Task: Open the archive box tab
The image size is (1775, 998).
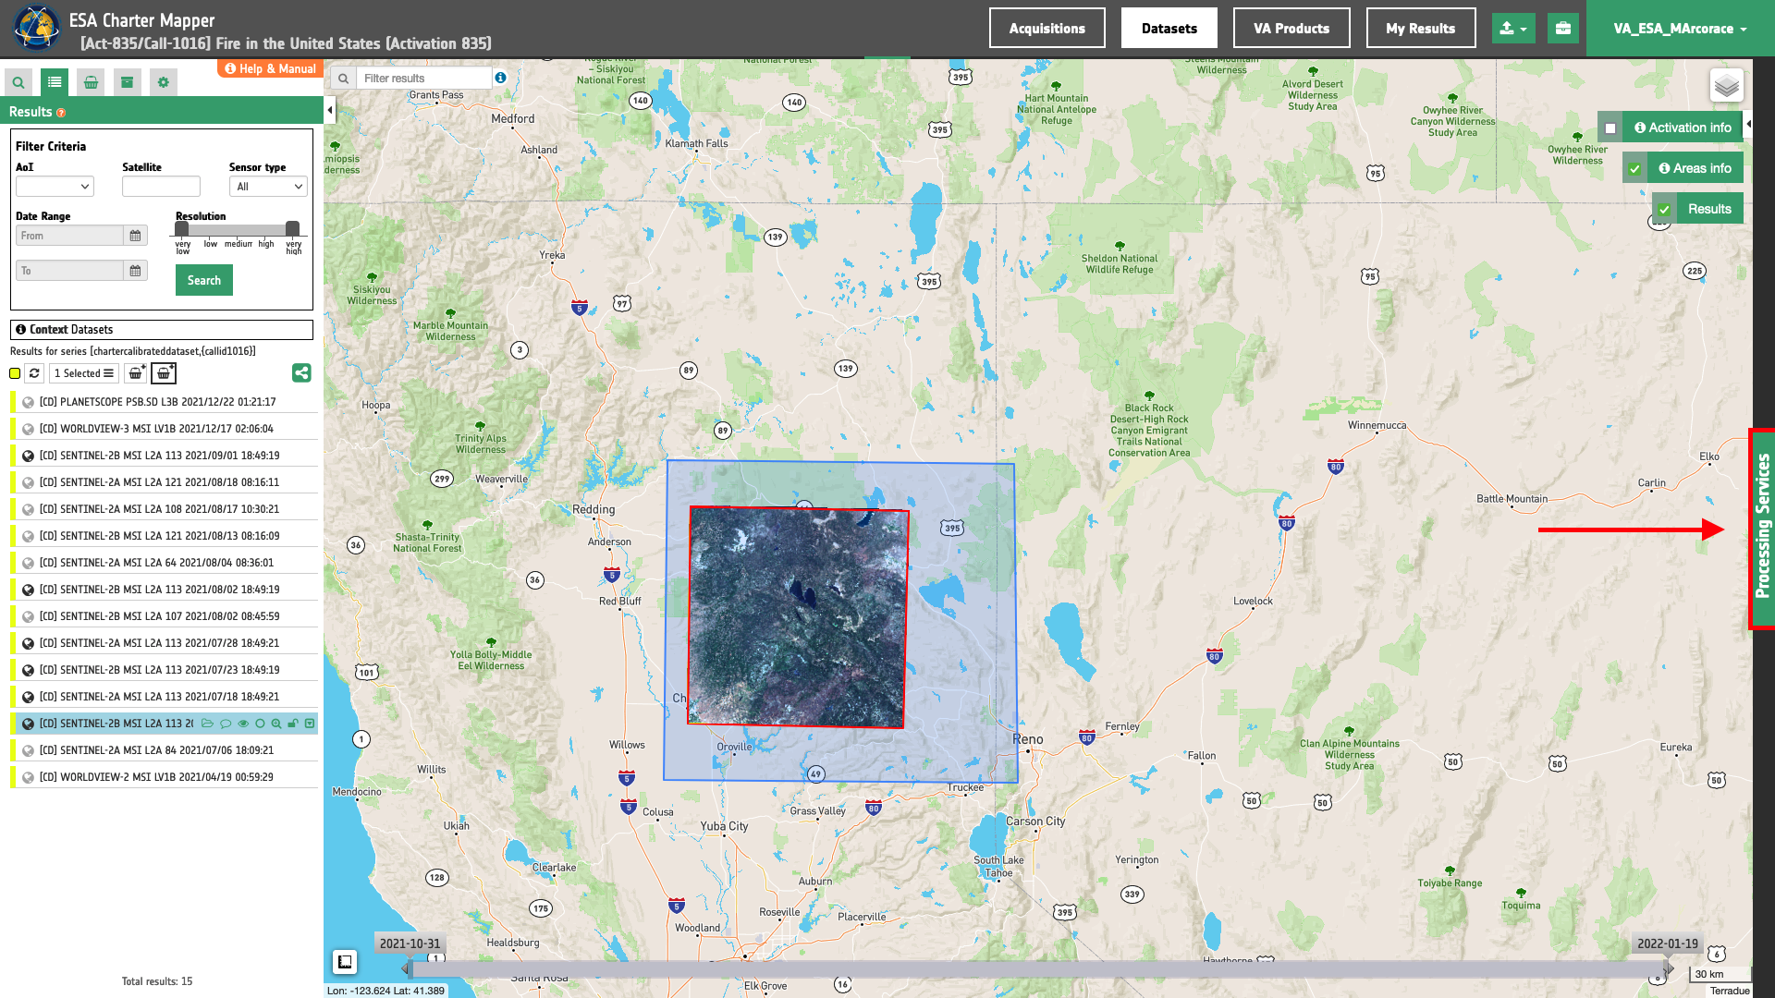Action: pos(127,82)
